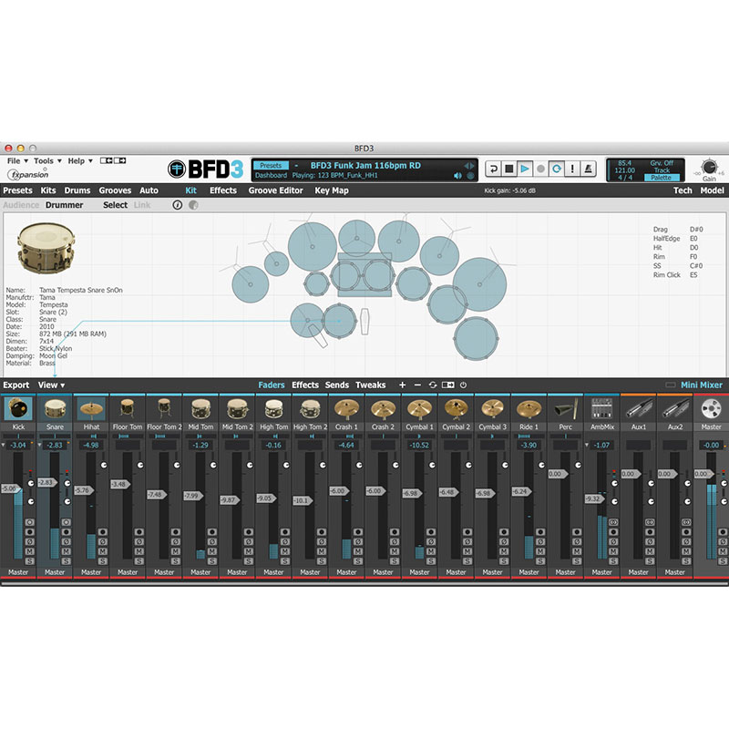Screen dimensions: 729x729
Task: Click the AmbMix channel icon
Action: tap(601, 408)
